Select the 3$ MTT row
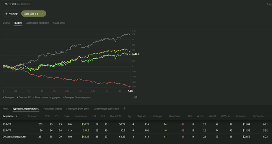 coord(136,130)
